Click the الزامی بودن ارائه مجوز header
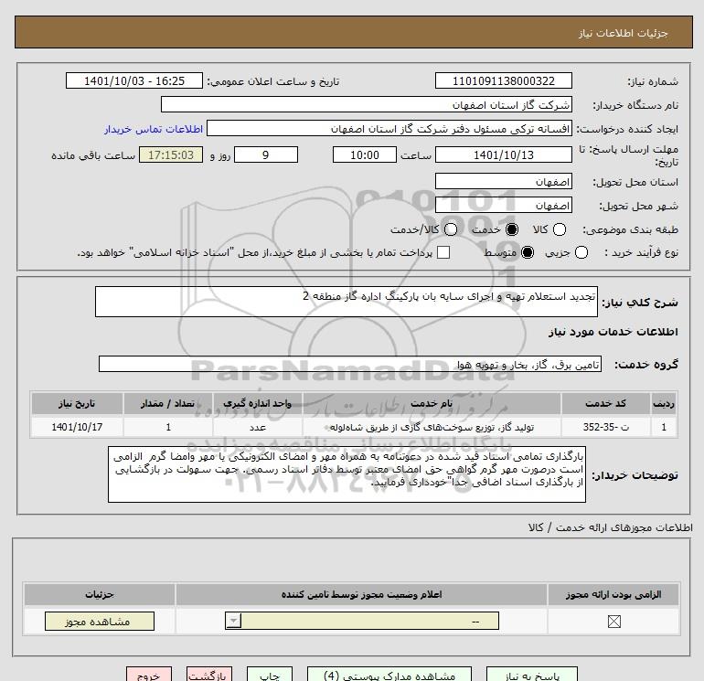This screenshot has width=704, height=681. pos(613,594)
